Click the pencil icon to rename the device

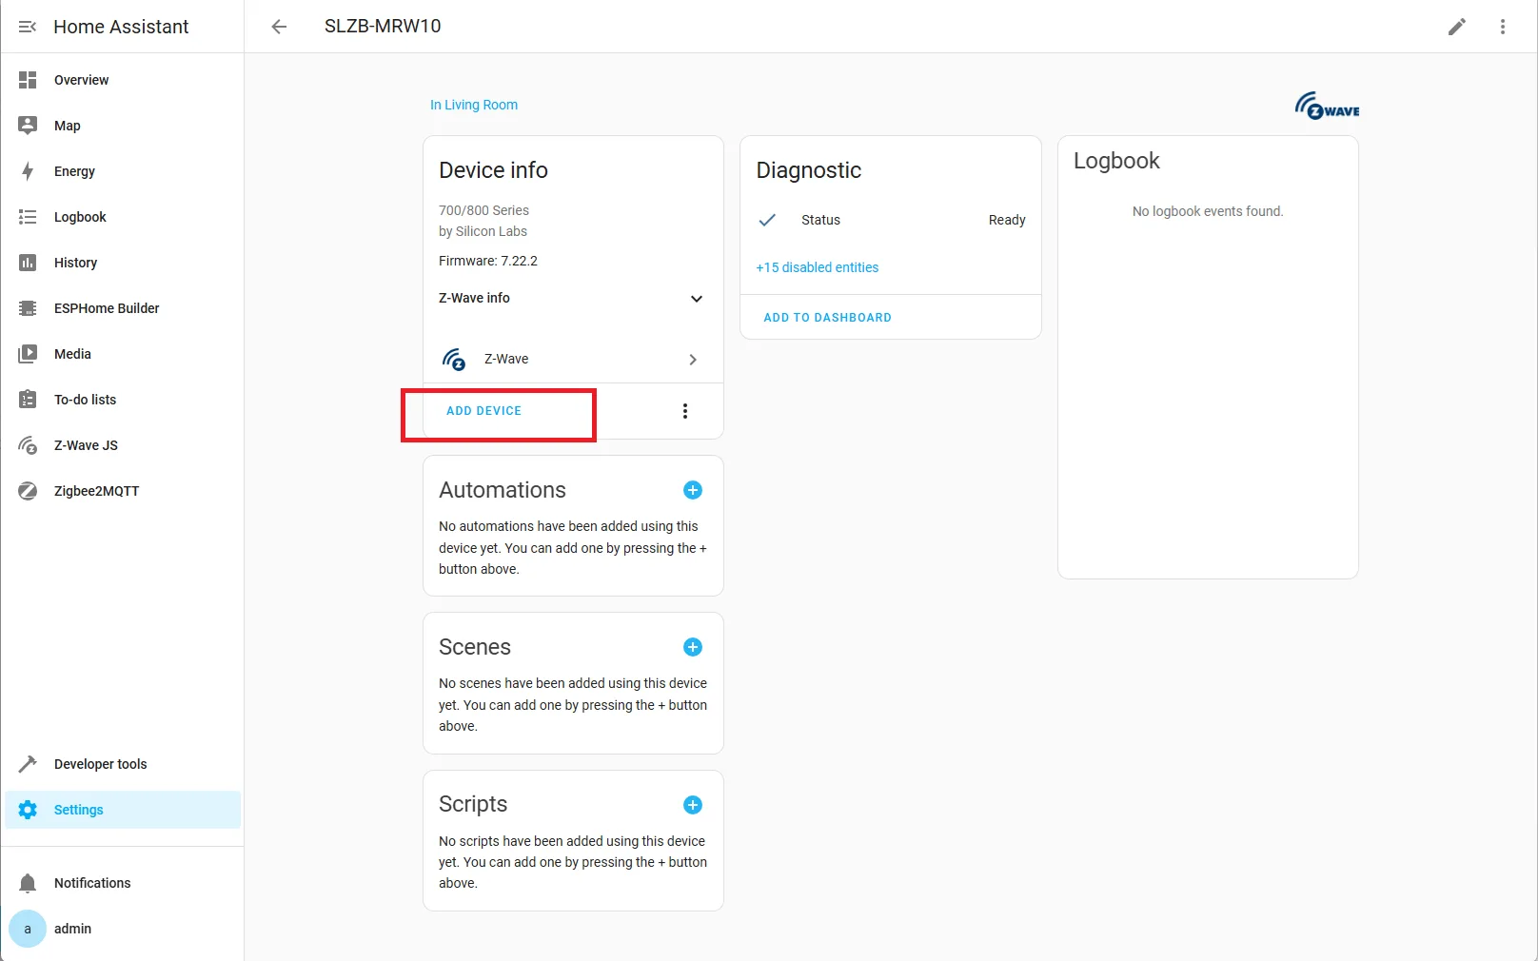coord(1456,27)
